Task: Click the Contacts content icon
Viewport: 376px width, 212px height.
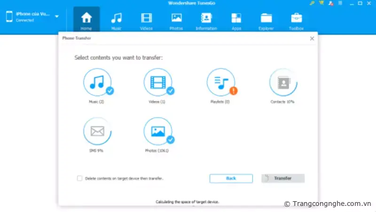Action: point(283,82)
